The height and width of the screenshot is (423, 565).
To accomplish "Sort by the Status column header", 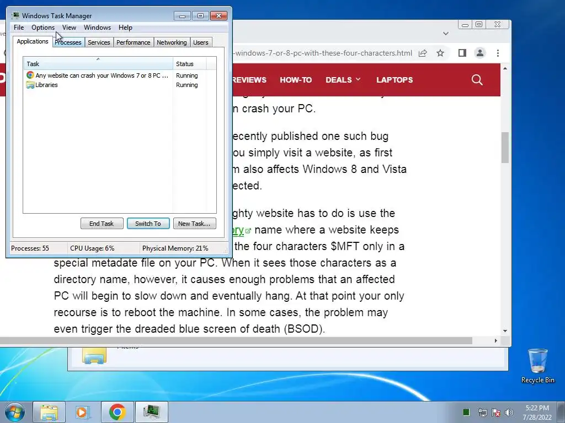I will click(190, 64).
